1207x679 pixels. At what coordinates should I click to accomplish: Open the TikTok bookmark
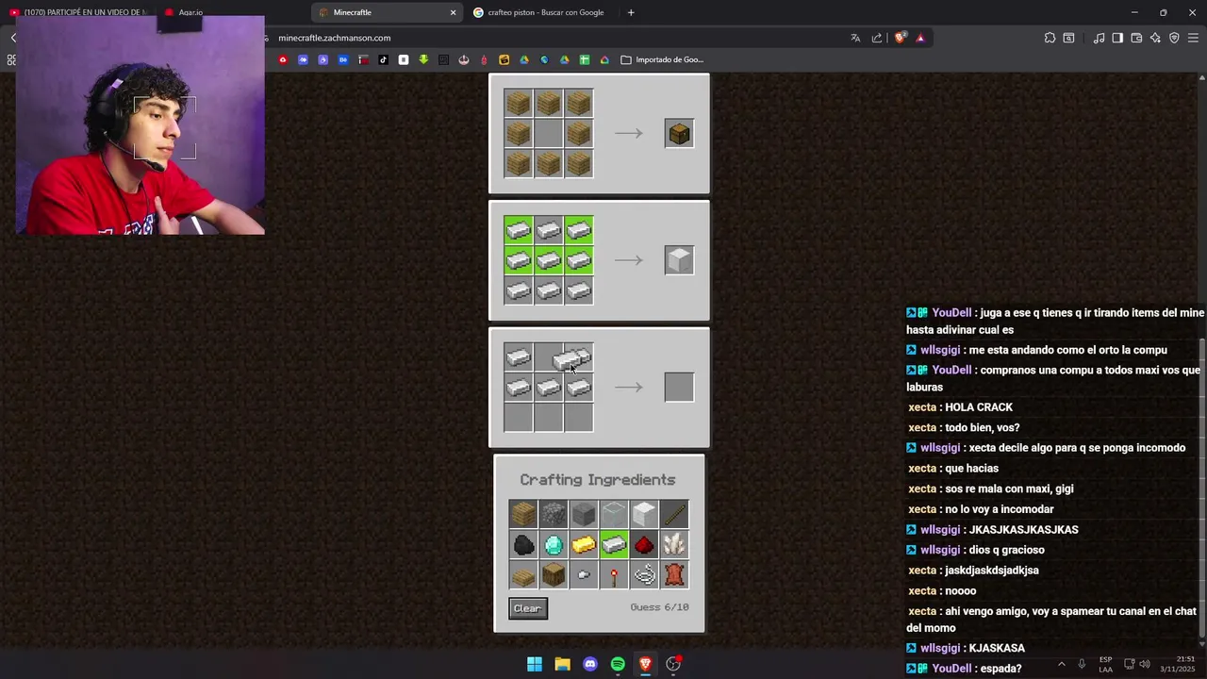(383, 59)
